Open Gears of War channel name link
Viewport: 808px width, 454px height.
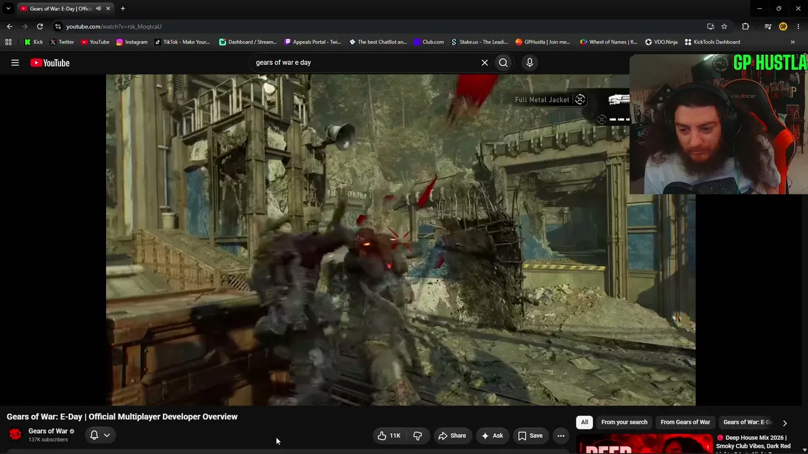(48, 431)
